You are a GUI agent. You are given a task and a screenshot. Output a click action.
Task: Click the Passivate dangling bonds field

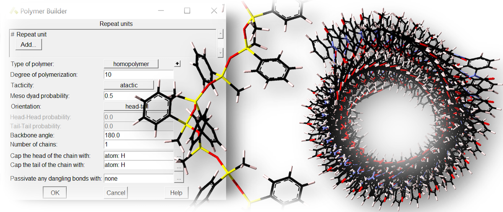point(139,178)
